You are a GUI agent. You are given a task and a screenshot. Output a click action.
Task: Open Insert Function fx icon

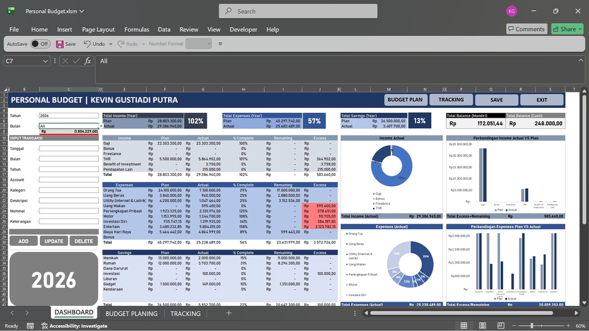[x=88, y=61]
